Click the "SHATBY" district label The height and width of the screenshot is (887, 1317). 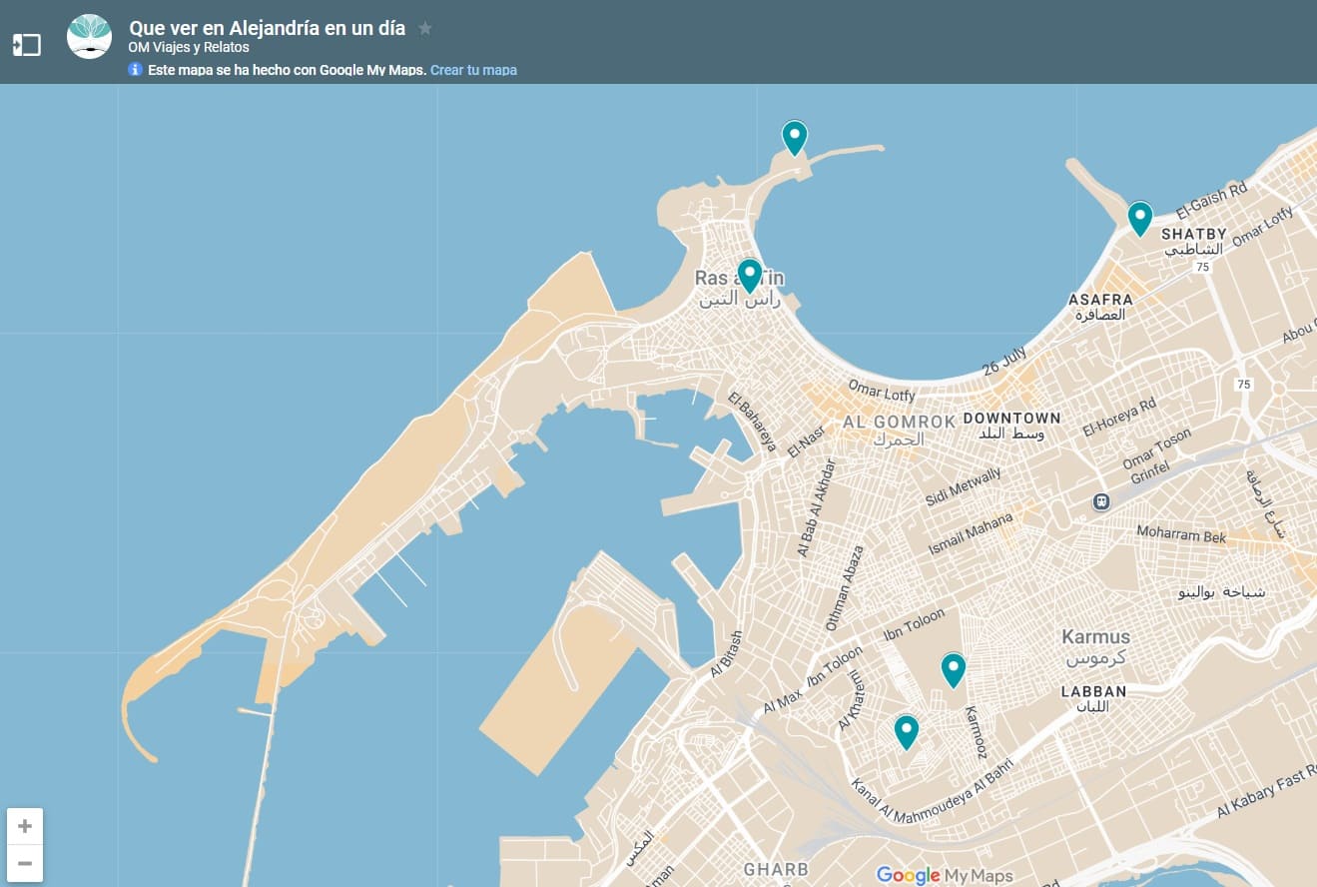pyautogui.click(x=1193, y=234)
